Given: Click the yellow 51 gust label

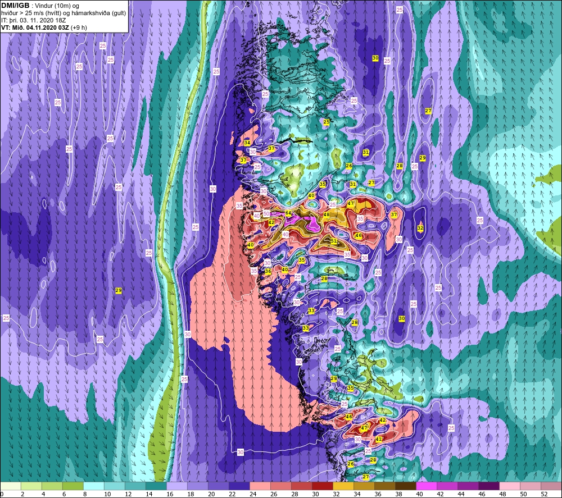Looking at the screenshot, I should pos(334,241).
